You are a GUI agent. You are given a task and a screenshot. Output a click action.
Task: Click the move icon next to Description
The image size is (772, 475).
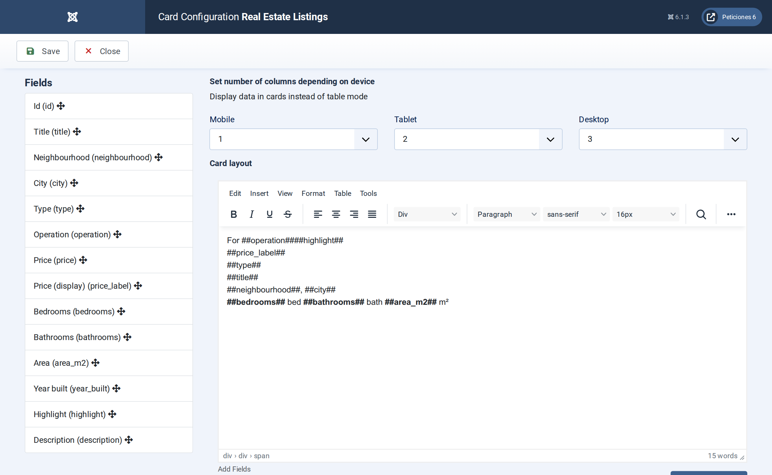(129, 440)
